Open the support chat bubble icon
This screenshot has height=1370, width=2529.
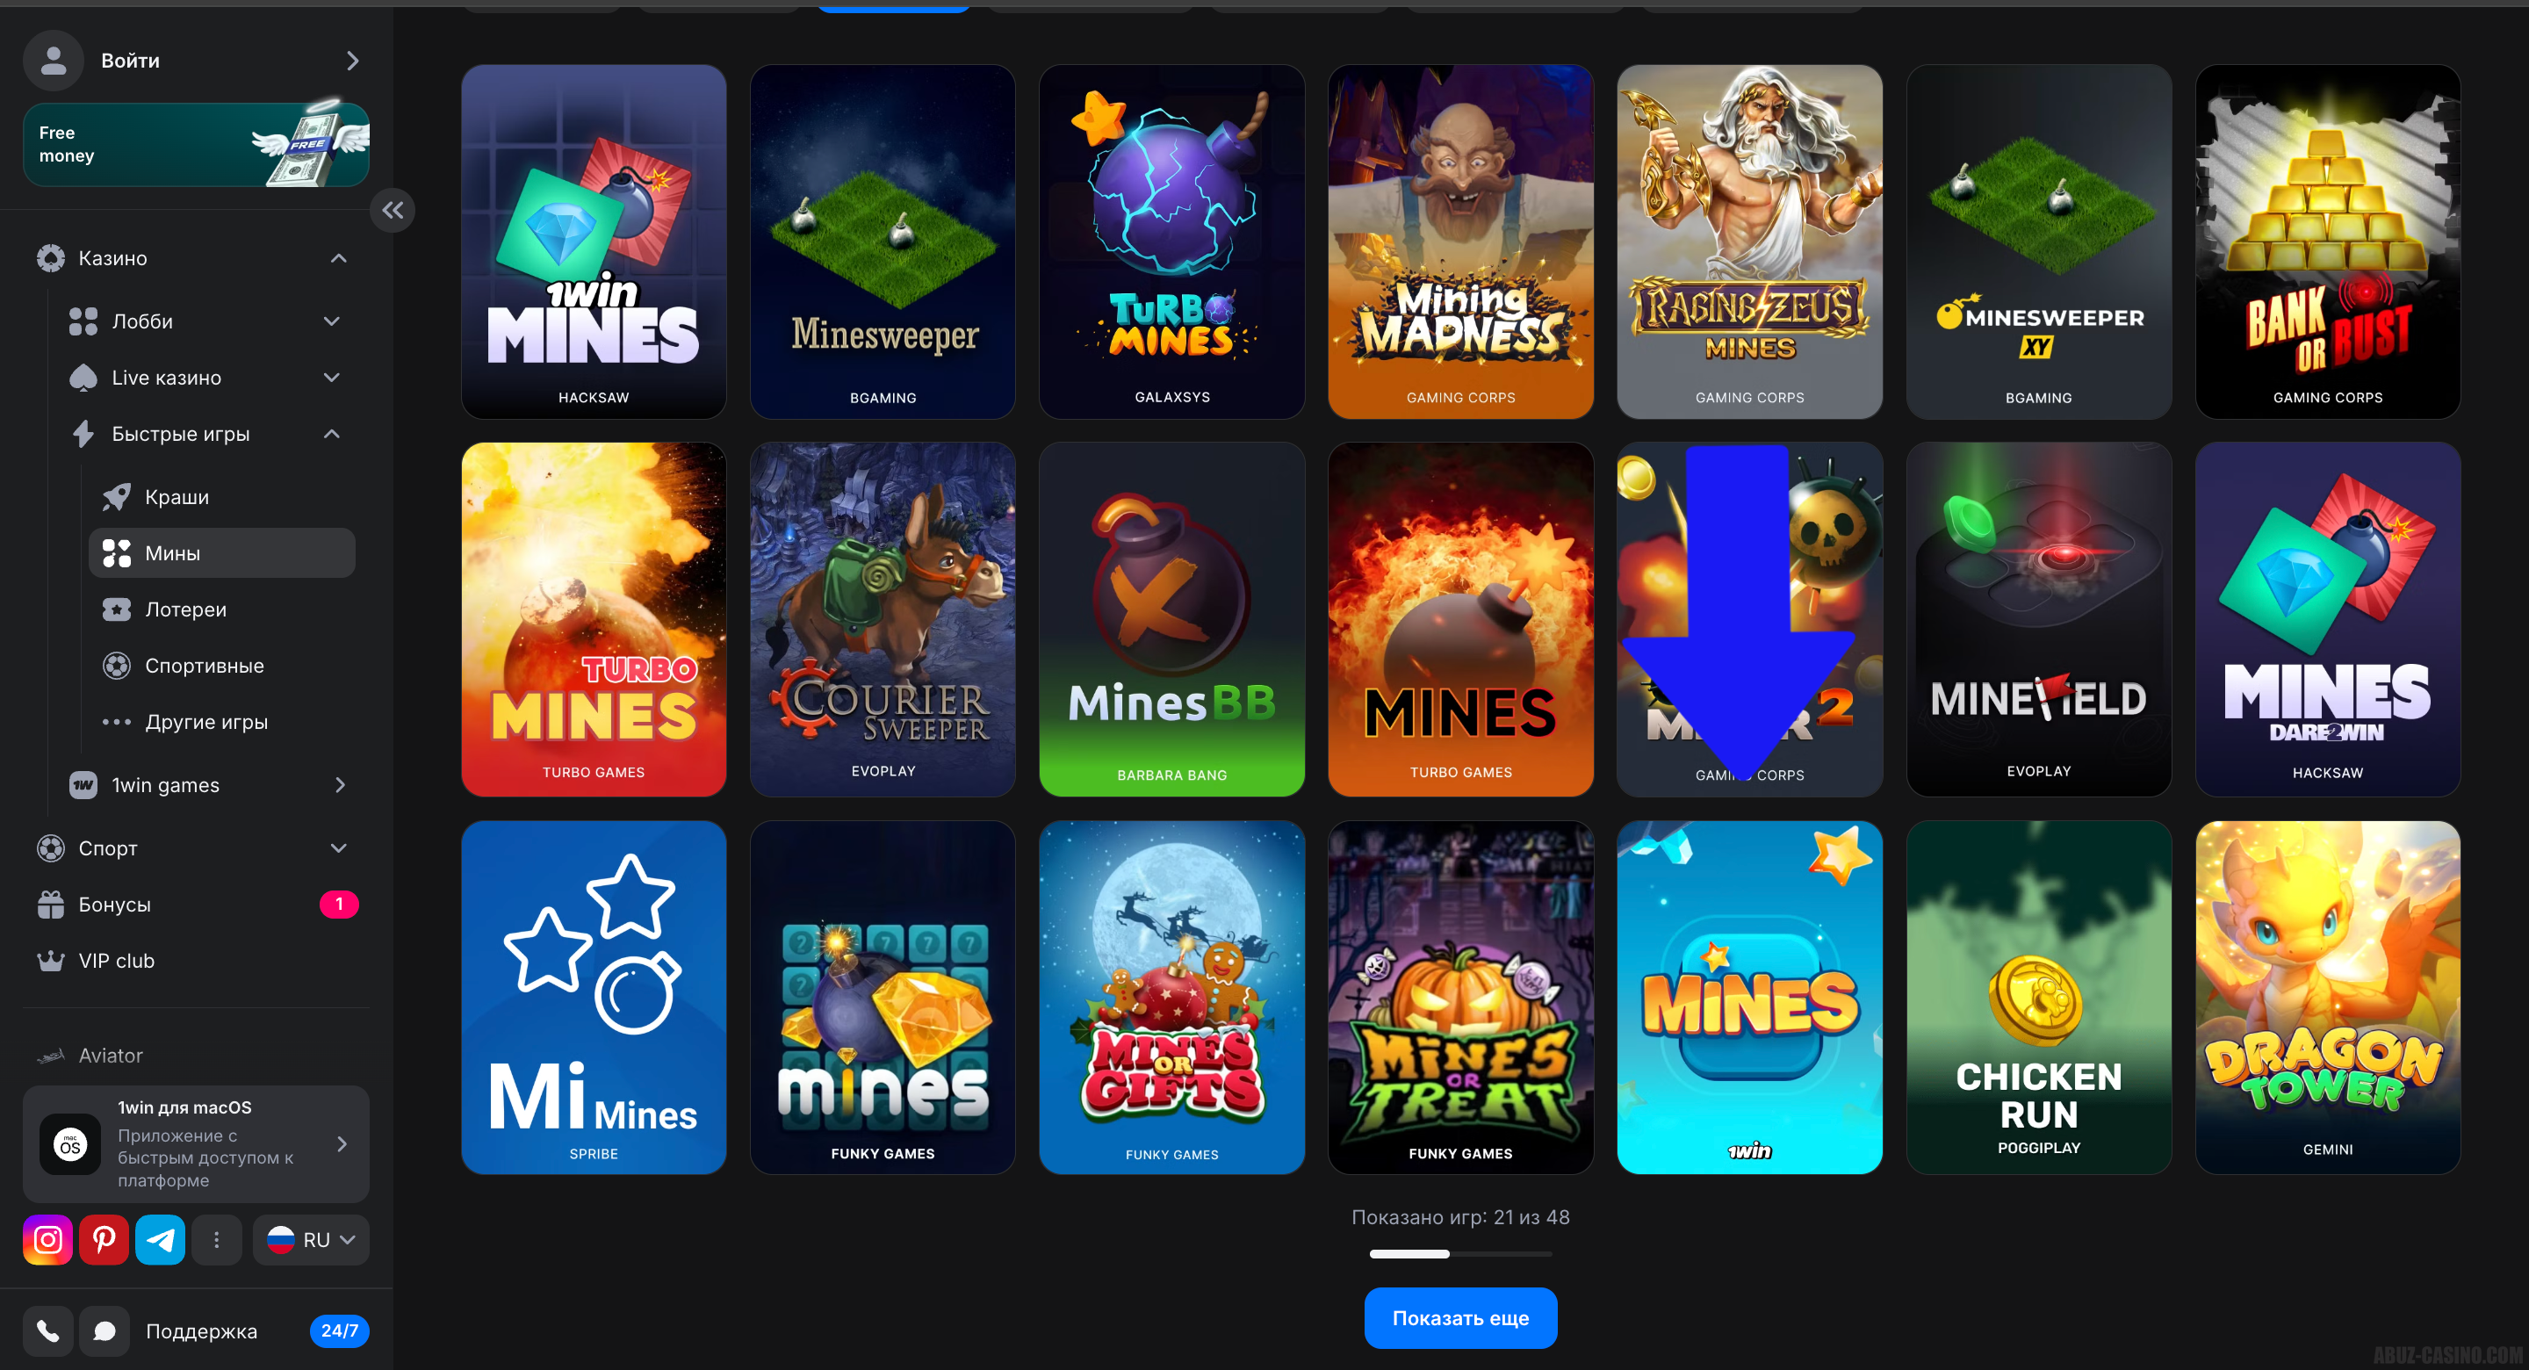click(x=104, y=1330)
